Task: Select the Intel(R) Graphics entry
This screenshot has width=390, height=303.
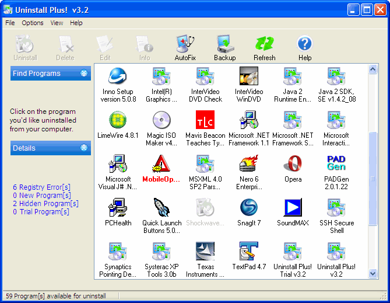Action: (x=161, y=85)
